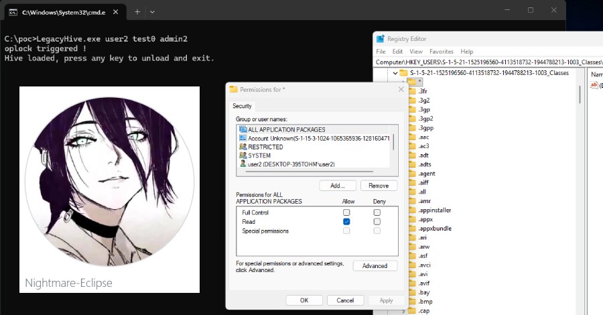Click the RESTRICTED group icon
Viewport: 603px width, 315px height.
coord(243,147)
